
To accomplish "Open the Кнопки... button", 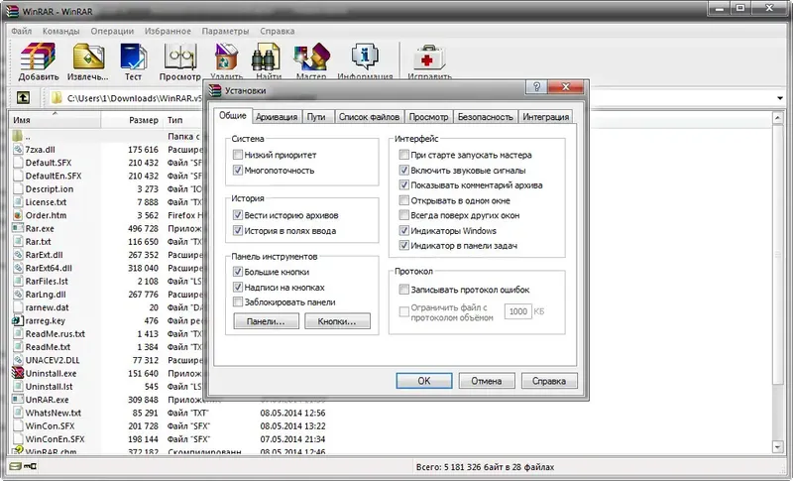I will tap(337, 321).
